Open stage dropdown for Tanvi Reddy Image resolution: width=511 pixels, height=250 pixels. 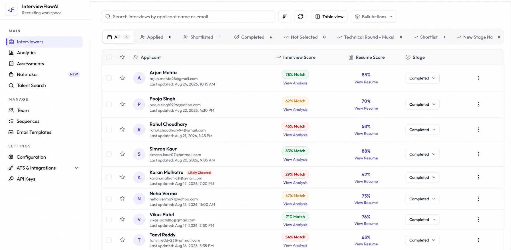pos(422,240)
